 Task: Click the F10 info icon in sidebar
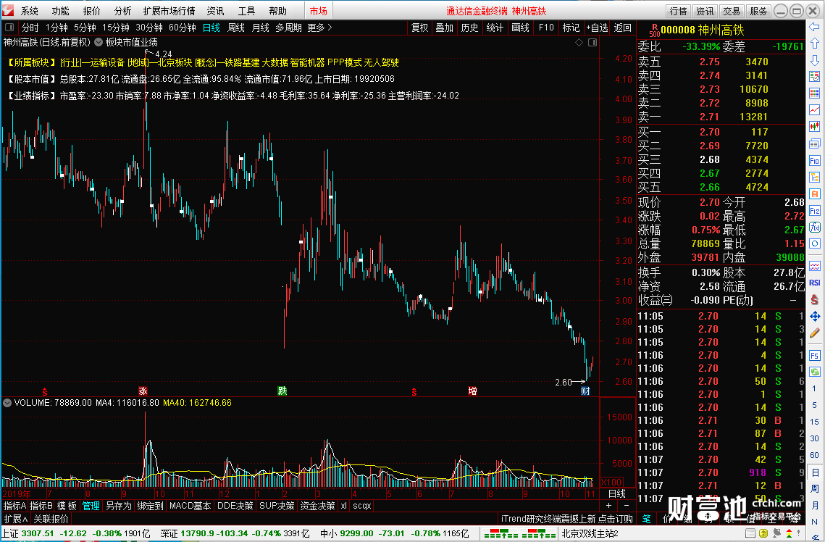pos(814,160)
